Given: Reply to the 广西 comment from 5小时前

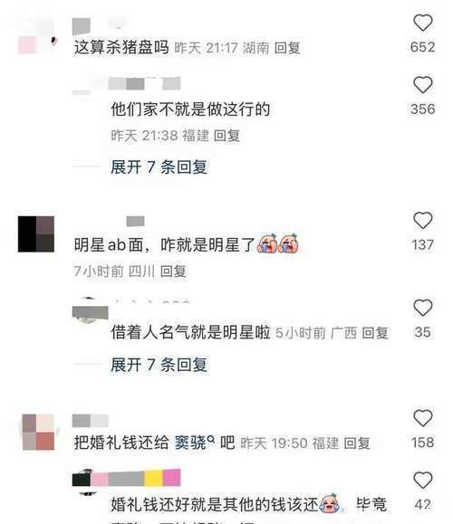Looking at the screenshot, I should (x=375, y=333).
